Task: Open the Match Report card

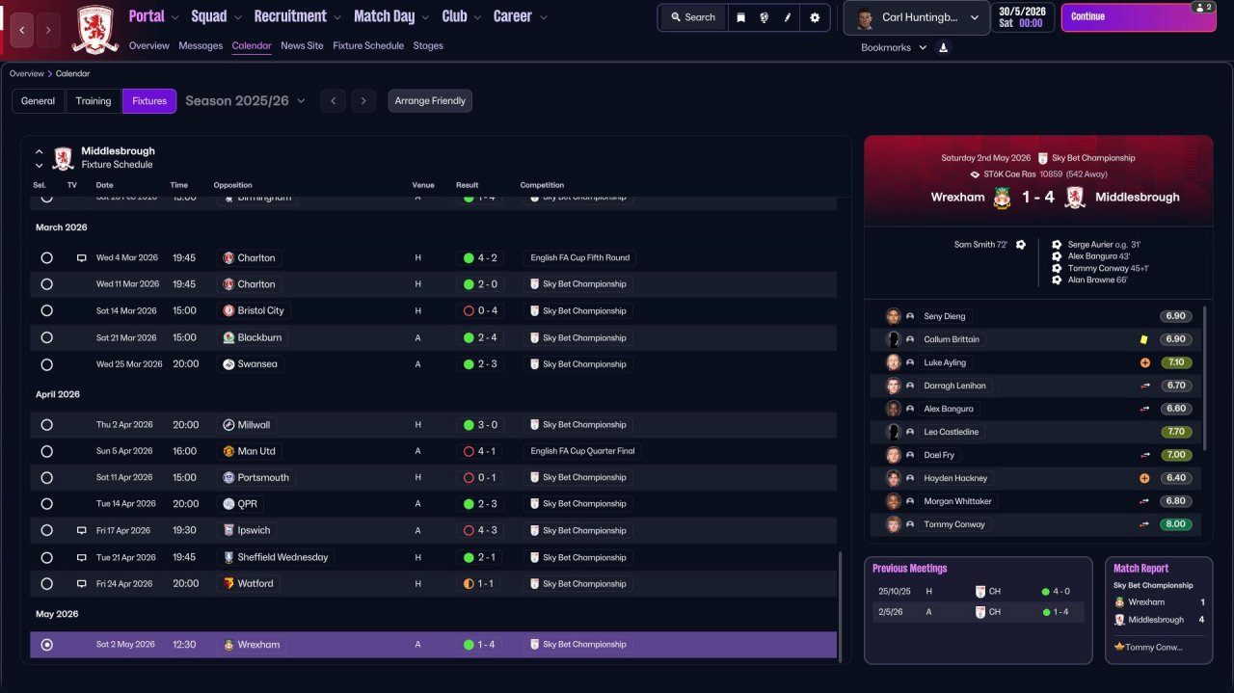Action: coord(1159,610)
